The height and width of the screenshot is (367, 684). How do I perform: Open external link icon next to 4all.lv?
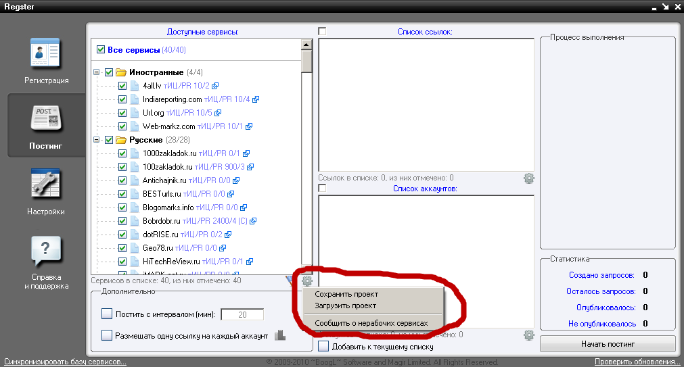pos(215,86)
